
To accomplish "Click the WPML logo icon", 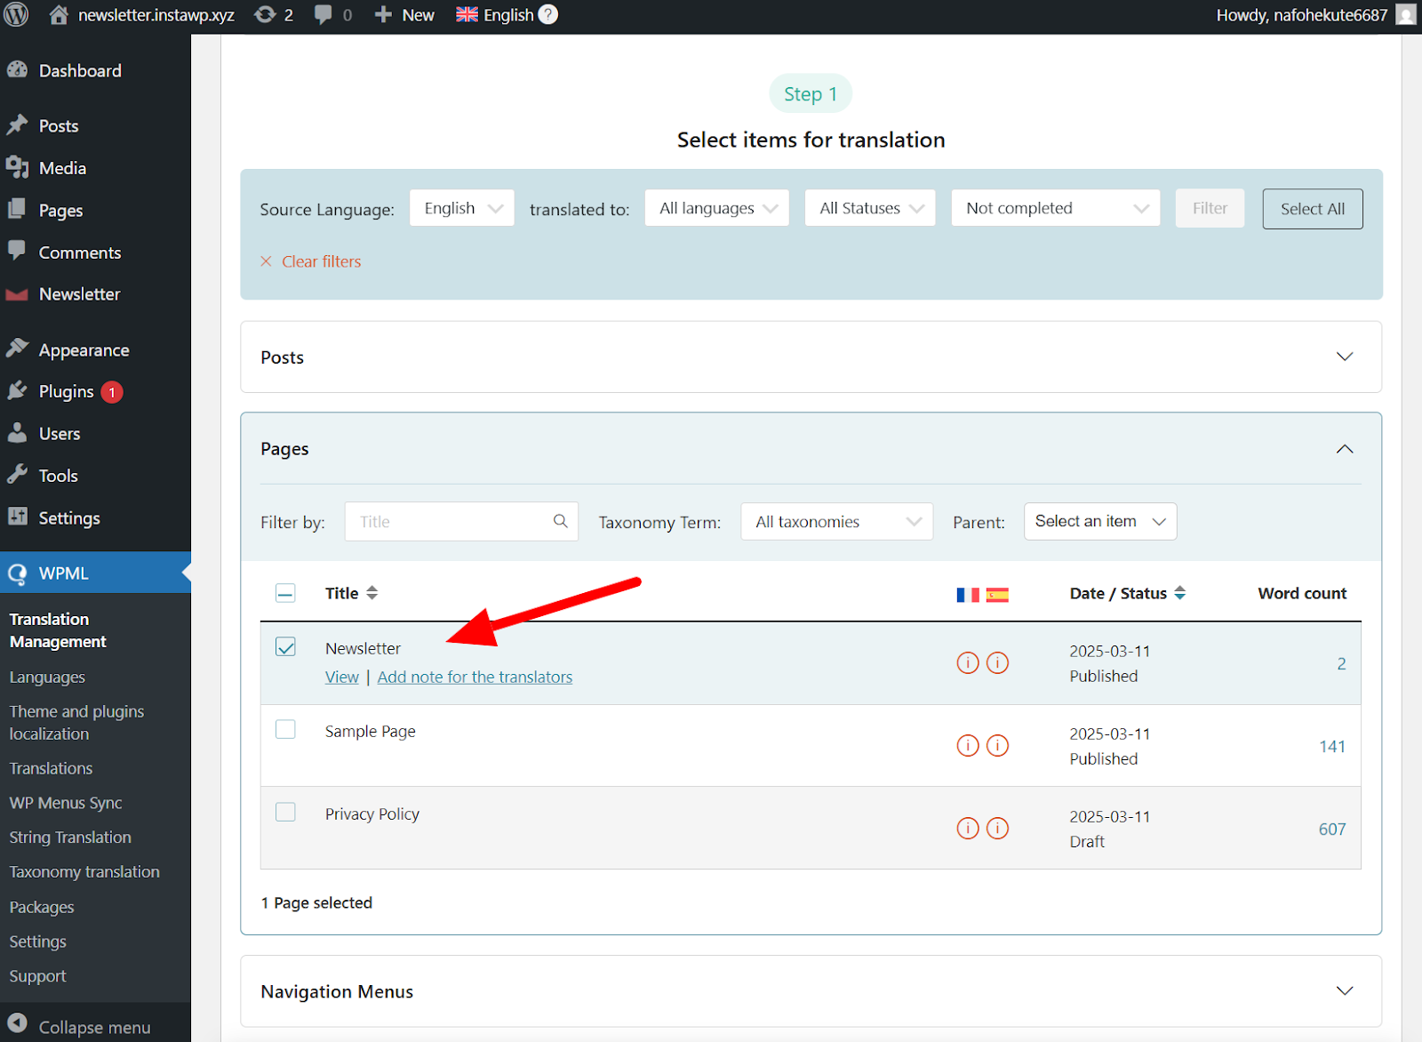I will [17, 573].
